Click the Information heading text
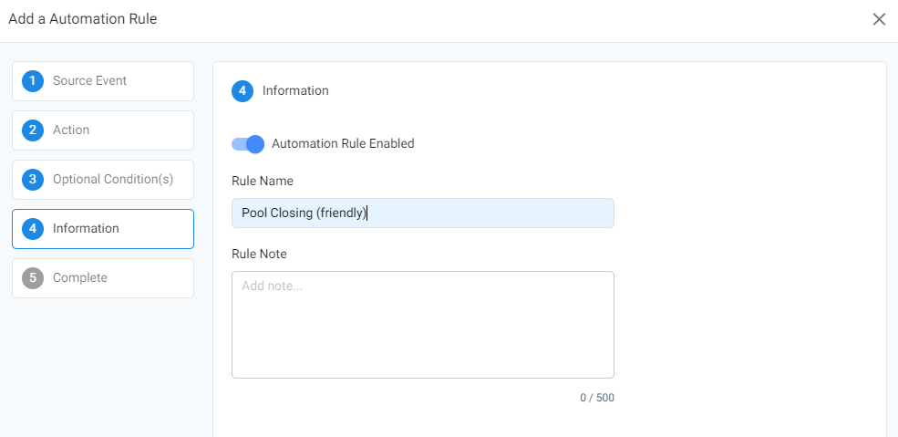898x437 pixels. pos(295,90)
